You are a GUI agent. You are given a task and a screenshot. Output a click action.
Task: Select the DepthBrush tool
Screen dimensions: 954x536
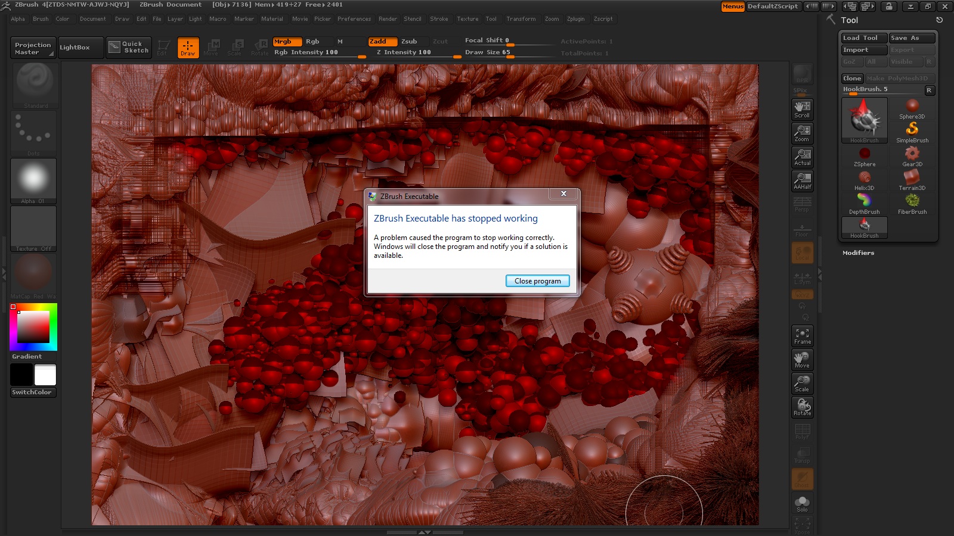click(865, 204)
